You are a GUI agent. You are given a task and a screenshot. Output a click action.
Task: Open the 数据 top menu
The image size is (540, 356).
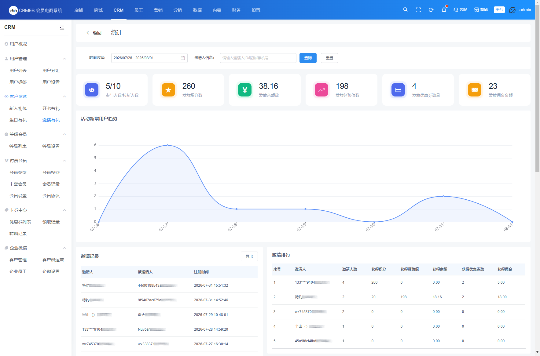(197, 10)
